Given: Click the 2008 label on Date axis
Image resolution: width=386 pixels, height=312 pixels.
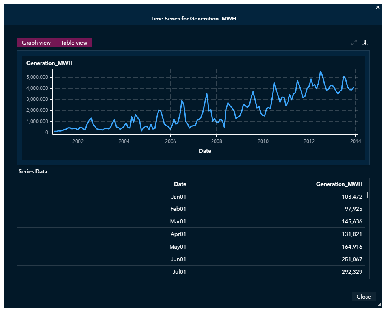Looking at the screenshot, I should [x=216, y=141].
